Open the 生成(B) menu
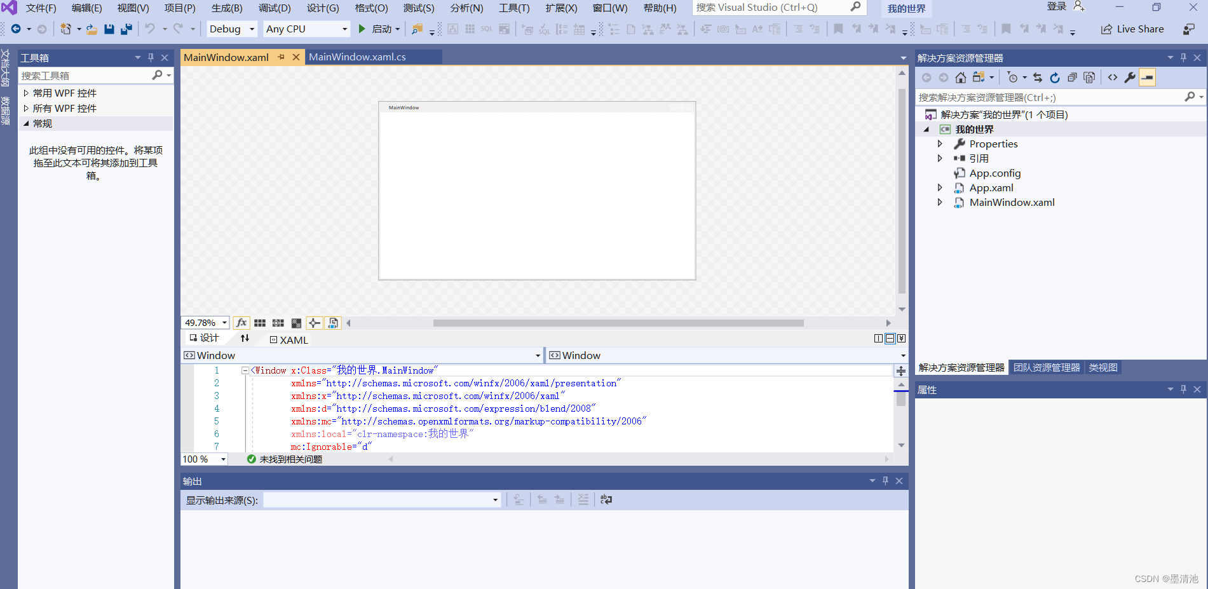 coord(227,8)
